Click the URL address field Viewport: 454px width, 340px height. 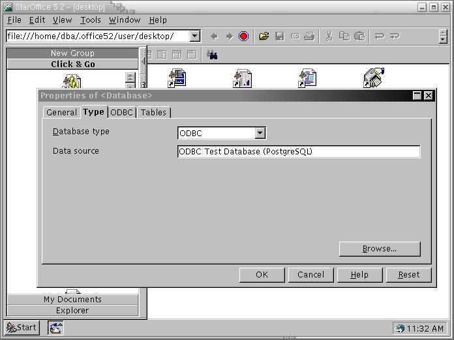coord(98,36)
